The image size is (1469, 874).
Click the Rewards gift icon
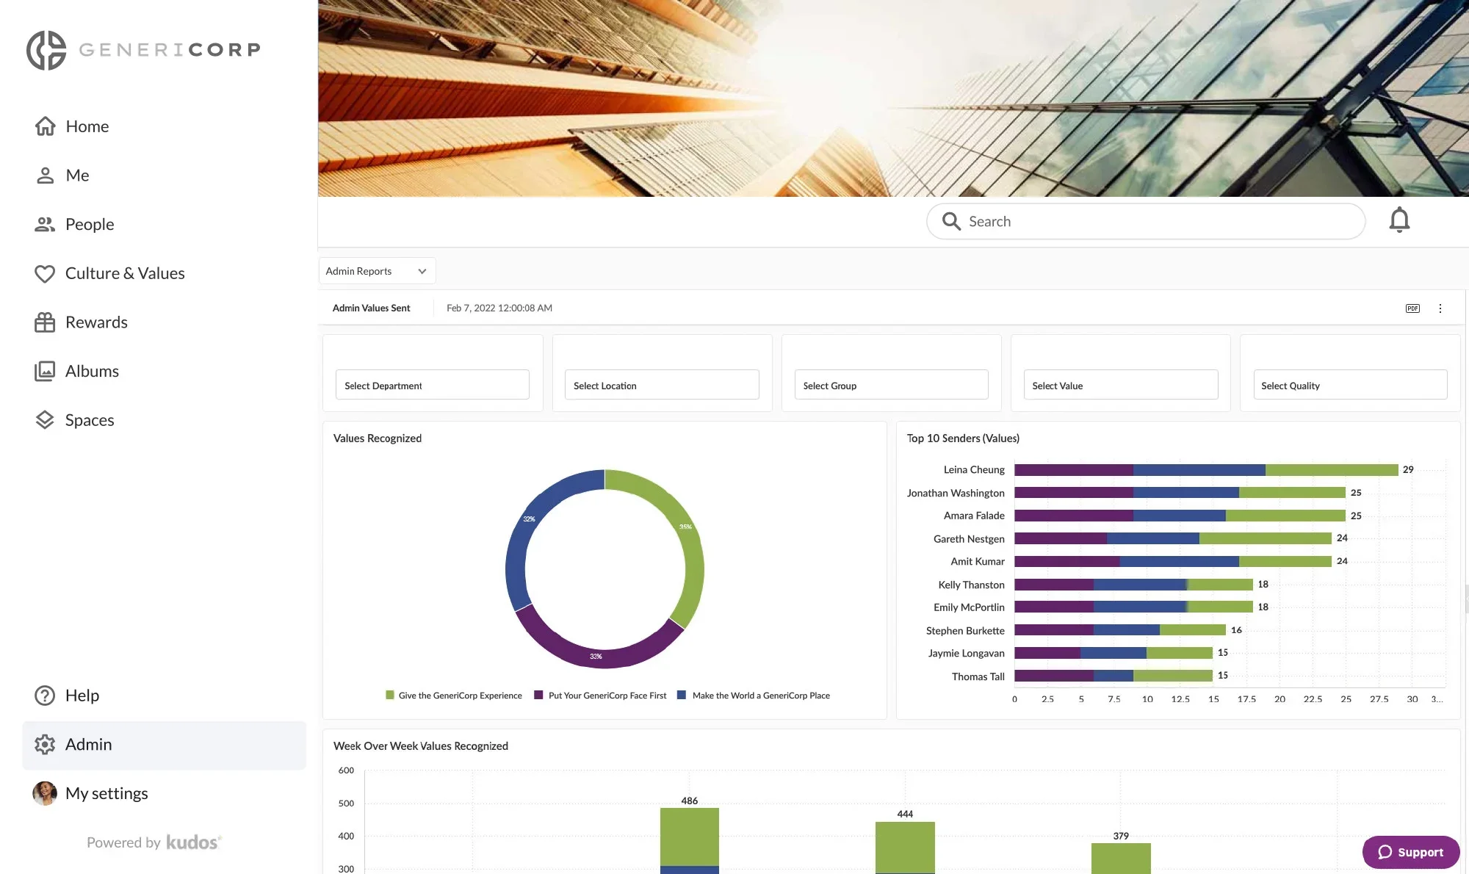[45, 322]
